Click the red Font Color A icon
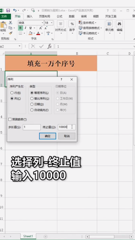 (x=38, y=33)
